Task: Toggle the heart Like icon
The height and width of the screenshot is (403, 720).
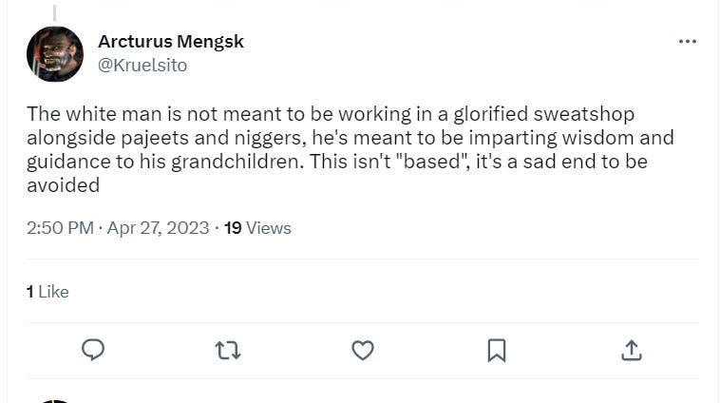Action: coord(362,350)
